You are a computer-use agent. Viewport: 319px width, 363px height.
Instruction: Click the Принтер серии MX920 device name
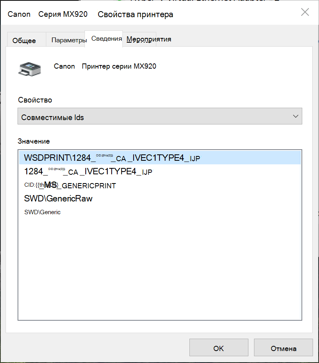(119, 66)
